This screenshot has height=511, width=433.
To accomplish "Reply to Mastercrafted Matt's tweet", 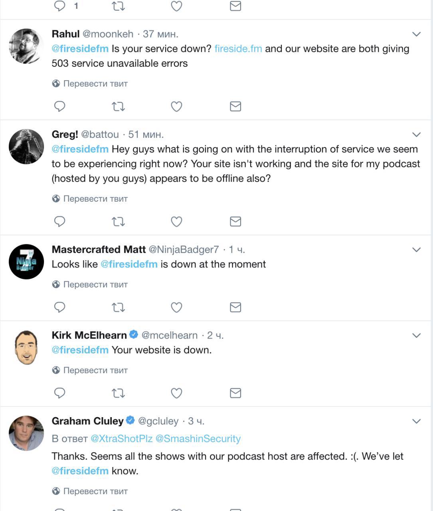I will (59, 307).
